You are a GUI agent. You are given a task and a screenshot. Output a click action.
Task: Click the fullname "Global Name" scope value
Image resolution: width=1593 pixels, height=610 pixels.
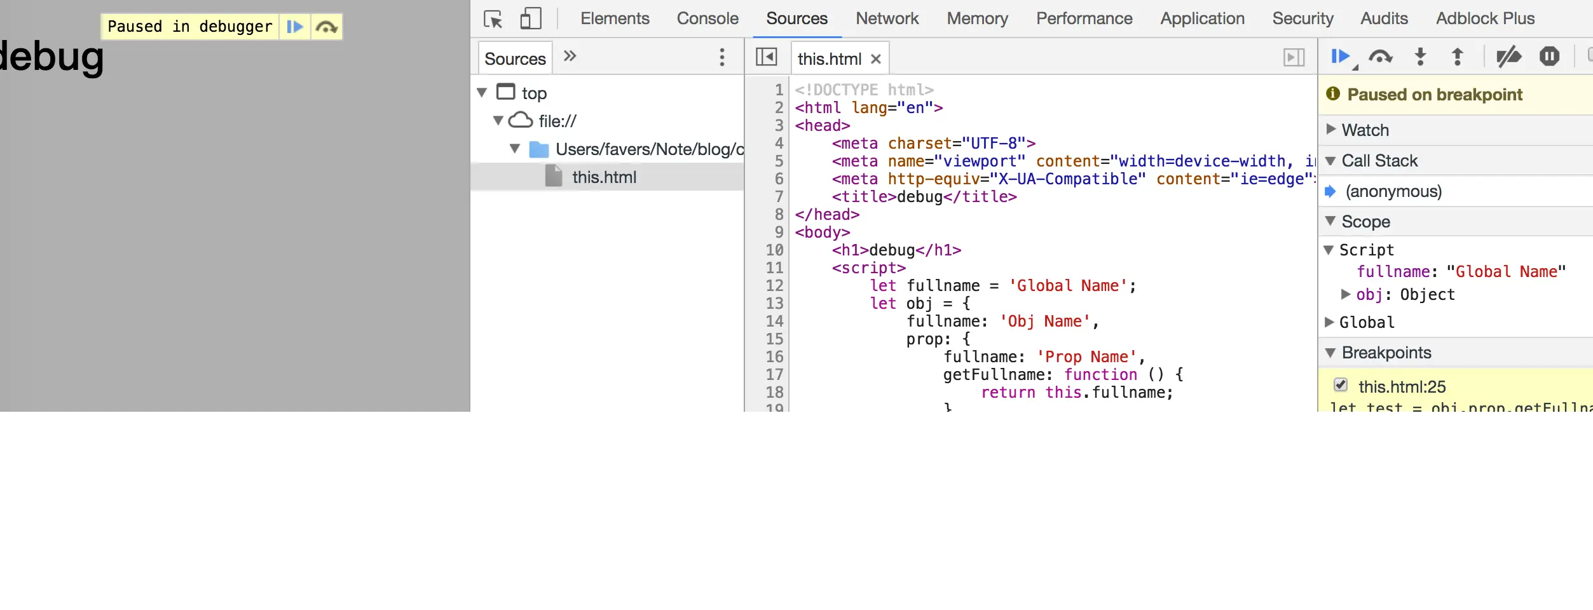[x=1506, y=272]
